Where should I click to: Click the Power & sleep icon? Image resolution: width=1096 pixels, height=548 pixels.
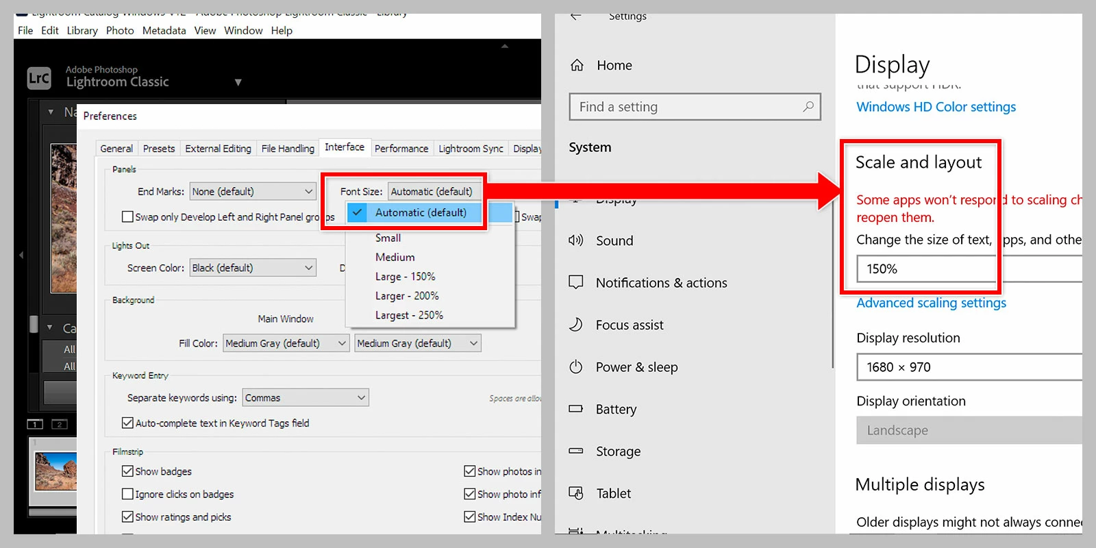[576, 366]
